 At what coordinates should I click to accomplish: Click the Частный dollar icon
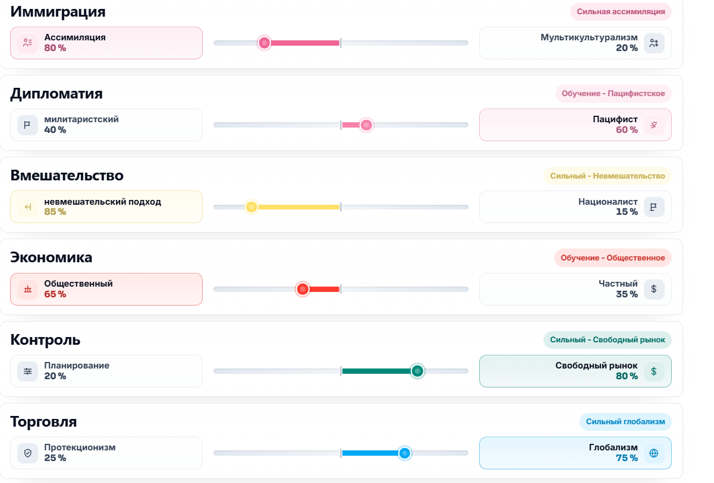pos(654,289)
